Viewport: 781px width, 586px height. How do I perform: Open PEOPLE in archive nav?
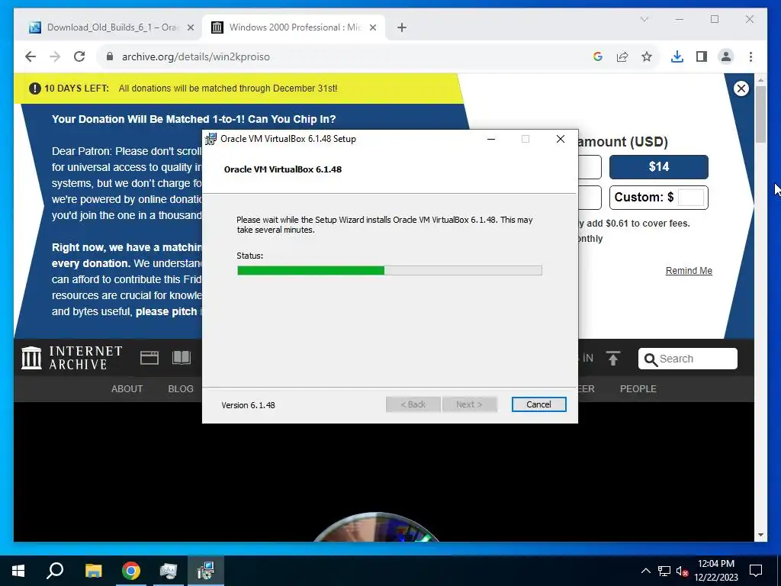pyautogui.click(x=638, y=388)
